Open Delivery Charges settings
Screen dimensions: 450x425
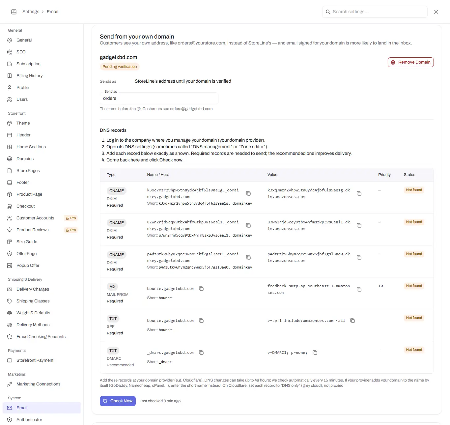click(42, 289)
